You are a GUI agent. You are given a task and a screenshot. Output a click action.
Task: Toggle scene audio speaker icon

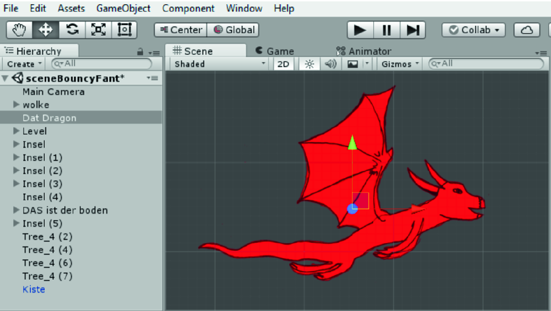click(330, 64)
